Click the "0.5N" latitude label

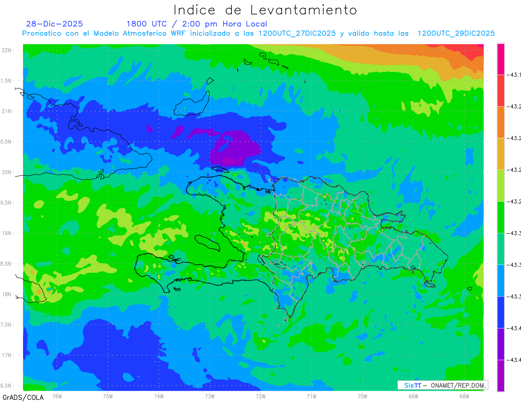[7, 141]
